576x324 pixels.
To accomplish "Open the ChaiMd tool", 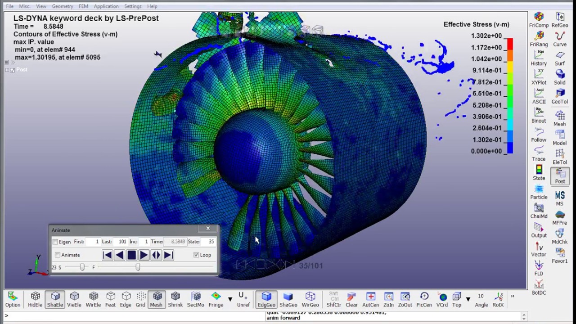I will (x=539, y=211).
